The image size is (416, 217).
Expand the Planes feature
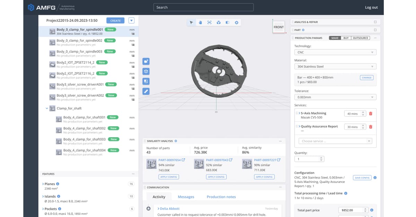[x=43, y=184]
